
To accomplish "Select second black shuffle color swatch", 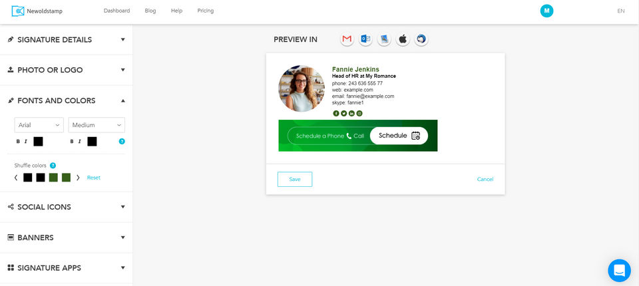I will (41, 178).
